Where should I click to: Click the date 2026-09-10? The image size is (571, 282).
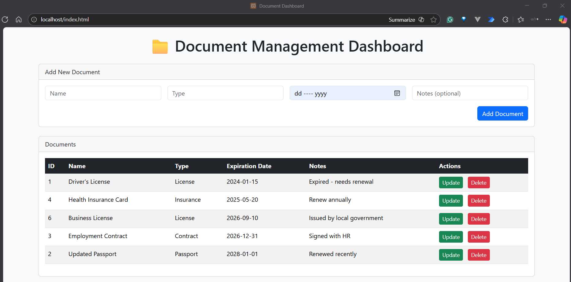[x=242, y=218]
